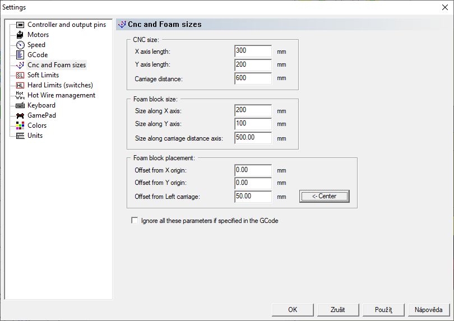Select the Motors icon in sidebar
The image size is (454, 321).
pyautogui.click(x=20, y=35)
